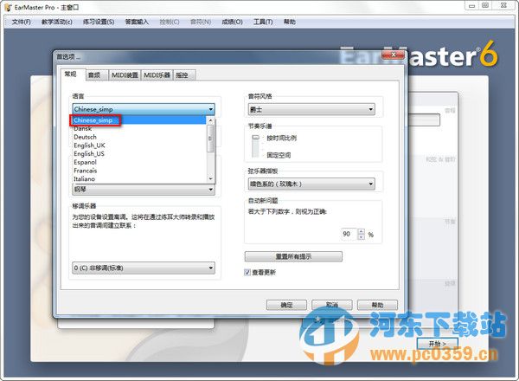This screenshot has height=381, width=519.
Task: Click language list scroll down arrow
Action: click(210, 178)
